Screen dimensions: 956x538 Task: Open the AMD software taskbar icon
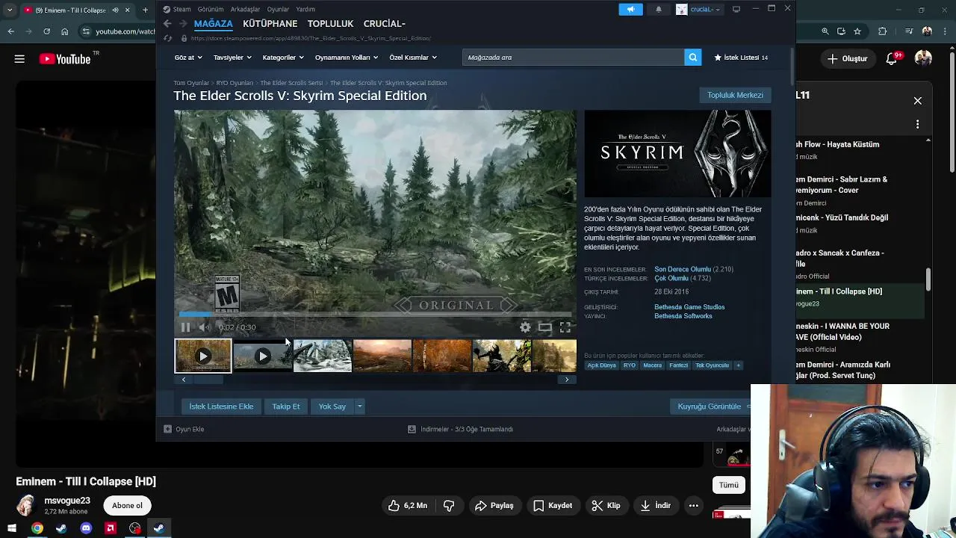pos(111,528)
